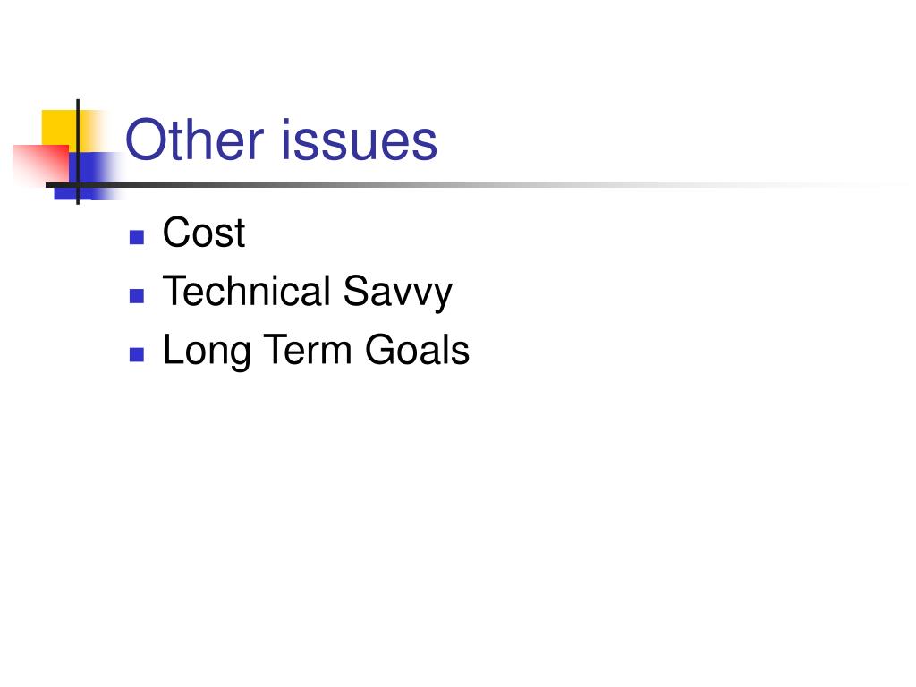Screen dimensions: 916x687
Task: Click the vertical black line in the logo
Action: point(78,152)
